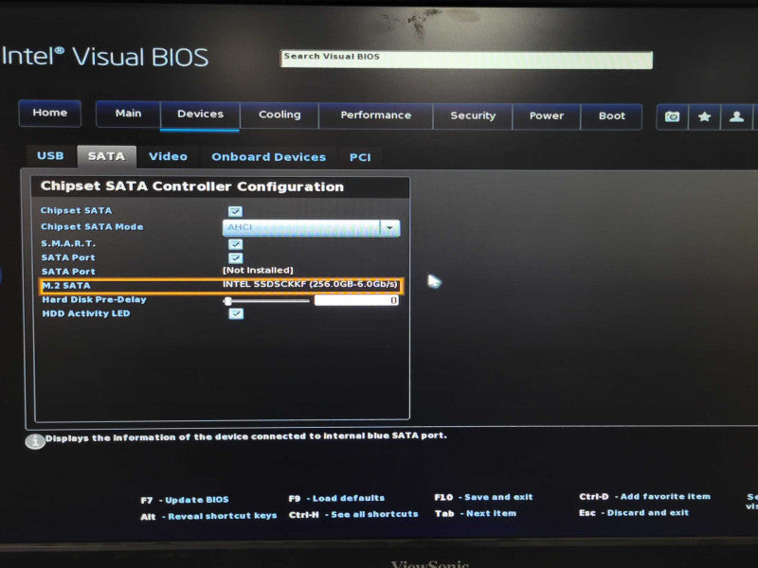Open the Cooling tab
The image size is (758, 568).
click(x=280, y=115)
